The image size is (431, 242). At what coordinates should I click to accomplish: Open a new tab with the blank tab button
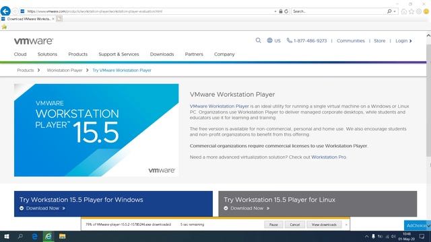point(59,19)
